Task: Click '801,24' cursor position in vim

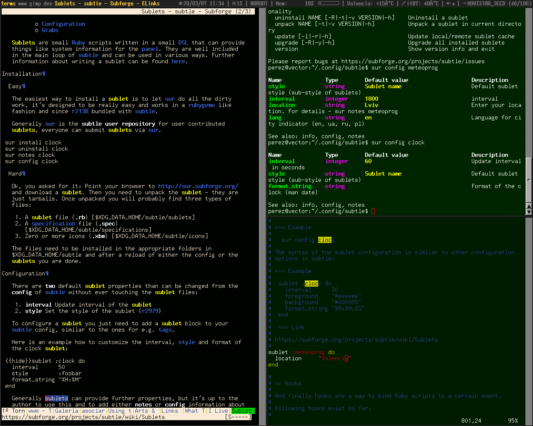Action: pos(471,421)
